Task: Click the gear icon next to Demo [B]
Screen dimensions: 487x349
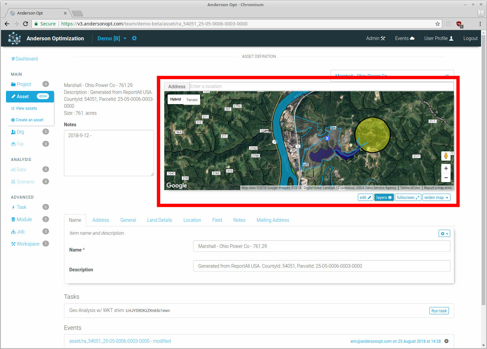Action: pyautogui.click(x=134, y=38)
